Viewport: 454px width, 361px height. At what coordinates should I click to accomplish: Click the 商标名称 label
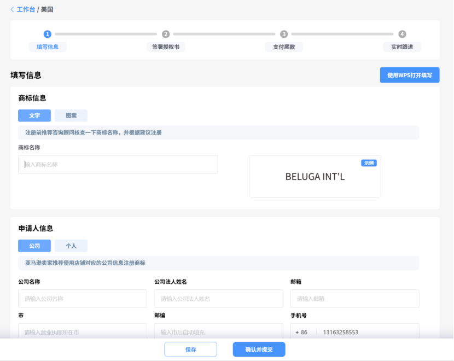pos(29,148)
